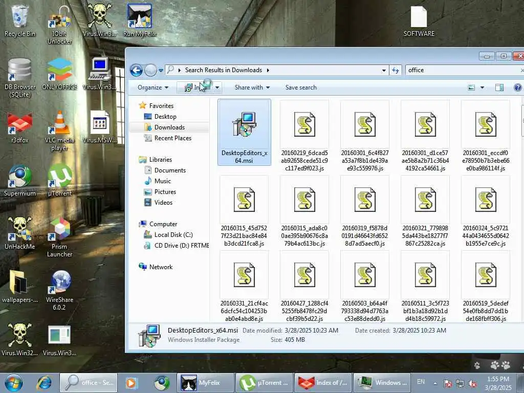Screen dimensions: 524x393
Task: Select the Run MyFelix desktop shortcut
Action: click(x=139, y=20)
